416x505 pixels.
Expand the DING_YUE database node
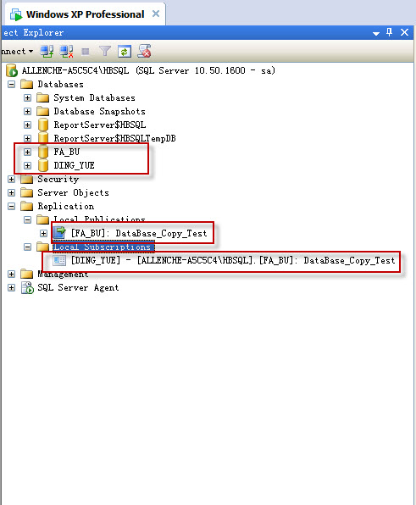pos(28,165)
